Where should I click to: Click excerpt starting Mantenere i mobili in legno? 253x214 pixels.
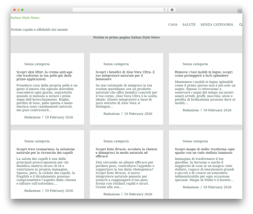click(x=205, y=93)
